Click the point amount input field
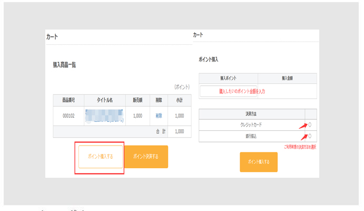 (229, 91)
